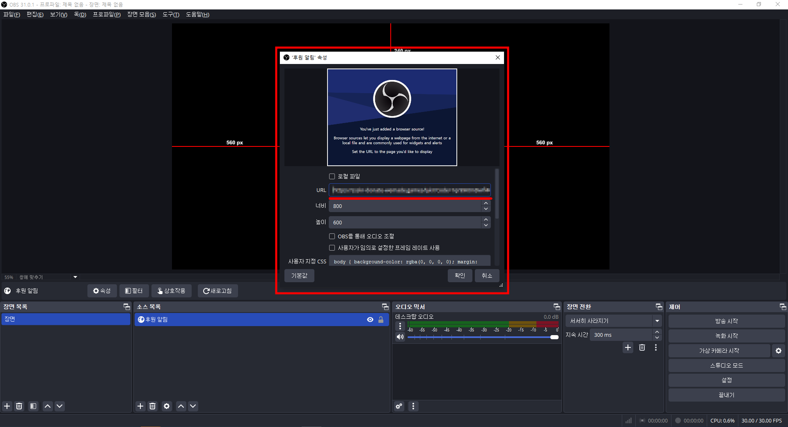Move source down arrow in source list
Viewport: 788px width, 427px height.
193,406
